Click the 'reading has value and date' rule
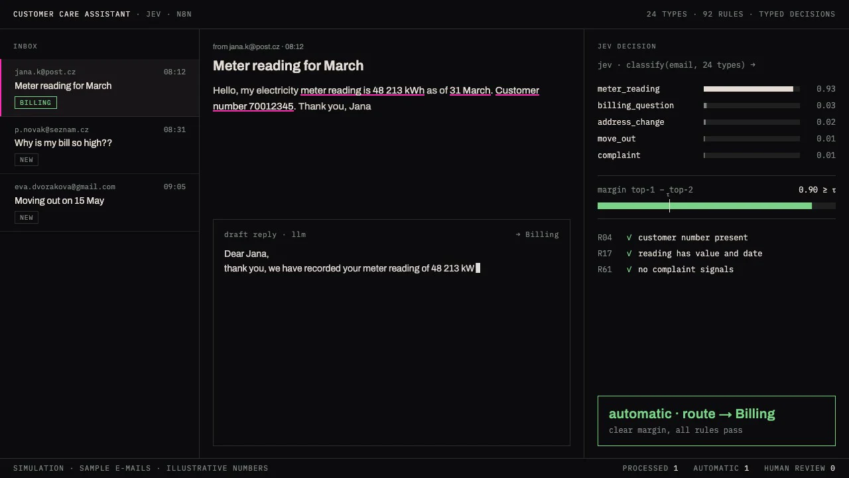Screen dimensions: 849x478 pos(700,254)
